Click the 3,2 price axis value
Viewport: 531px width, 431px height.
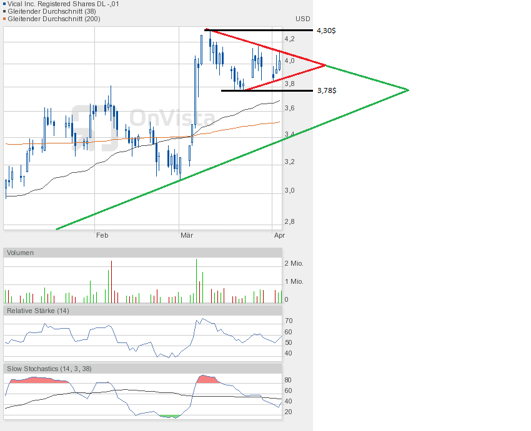pos(289,162)
